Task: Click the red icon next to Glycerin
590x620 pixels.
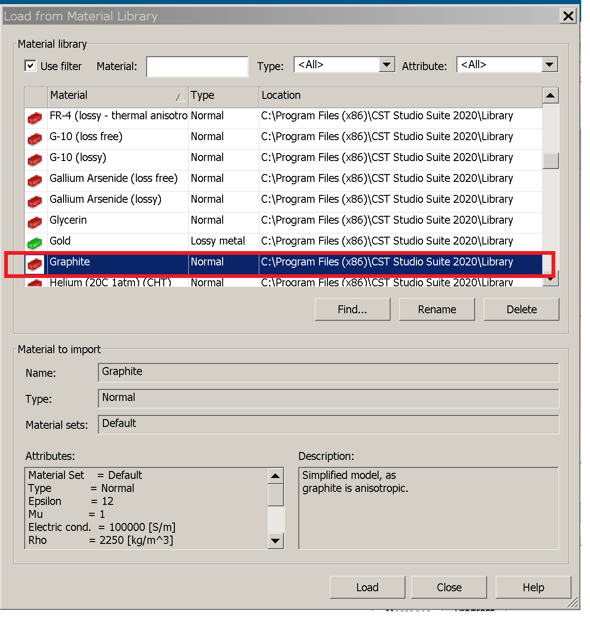Action: click(x=35, y=222)
